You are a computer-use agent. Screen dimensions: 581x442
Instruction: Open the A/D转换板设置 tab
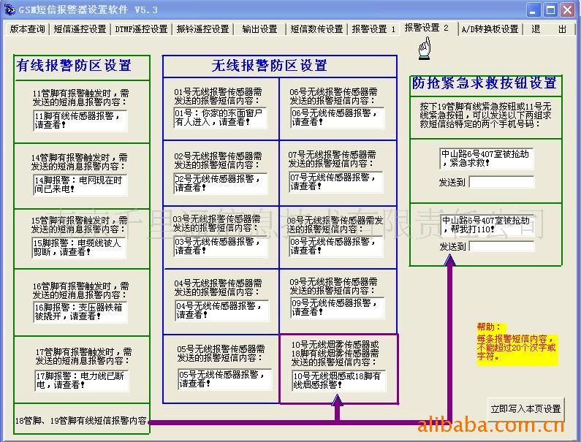click(489, 29)
